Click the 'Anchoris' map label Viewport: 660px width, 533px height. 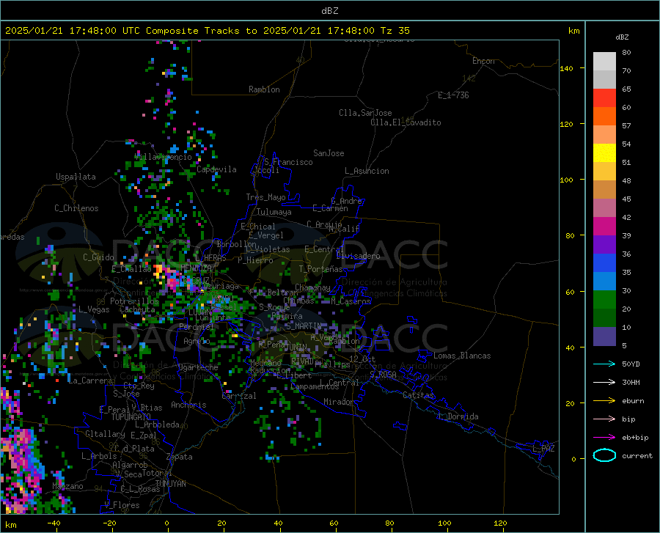coord(188,405)
